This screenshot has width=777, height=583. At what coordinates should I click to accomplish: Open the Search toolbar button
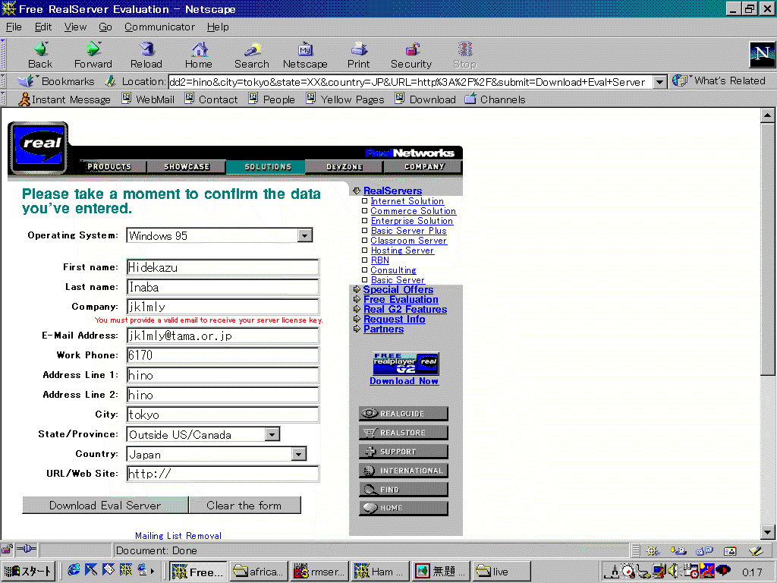[x=252, y=55]
